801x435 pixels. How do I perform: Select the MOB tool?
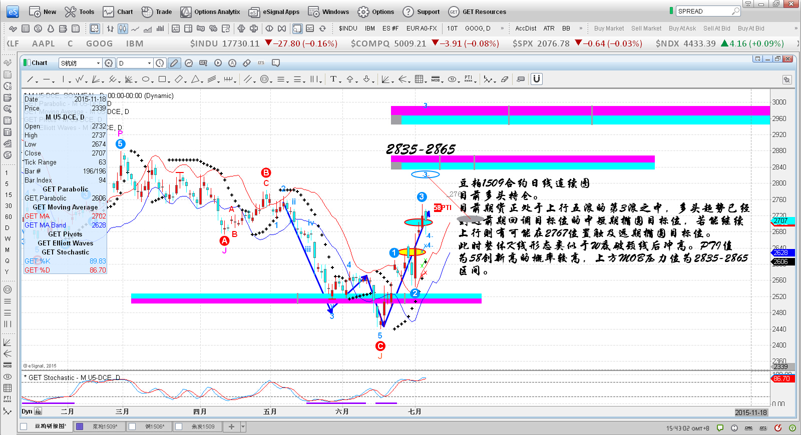pos(436,79)
